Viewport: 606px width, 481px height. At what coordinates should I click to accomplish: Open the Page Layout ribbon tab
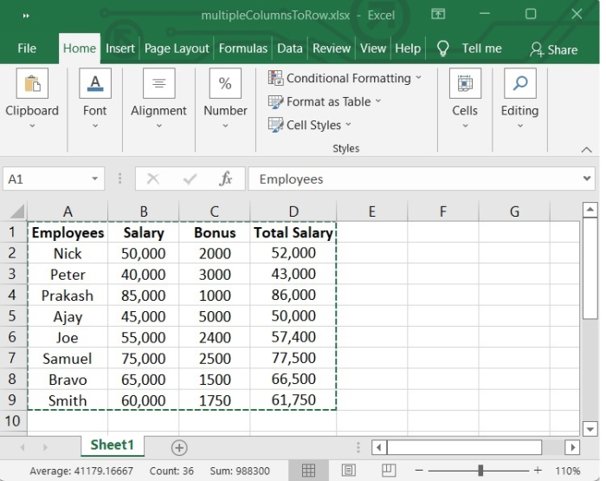click(x=177, y=49)
